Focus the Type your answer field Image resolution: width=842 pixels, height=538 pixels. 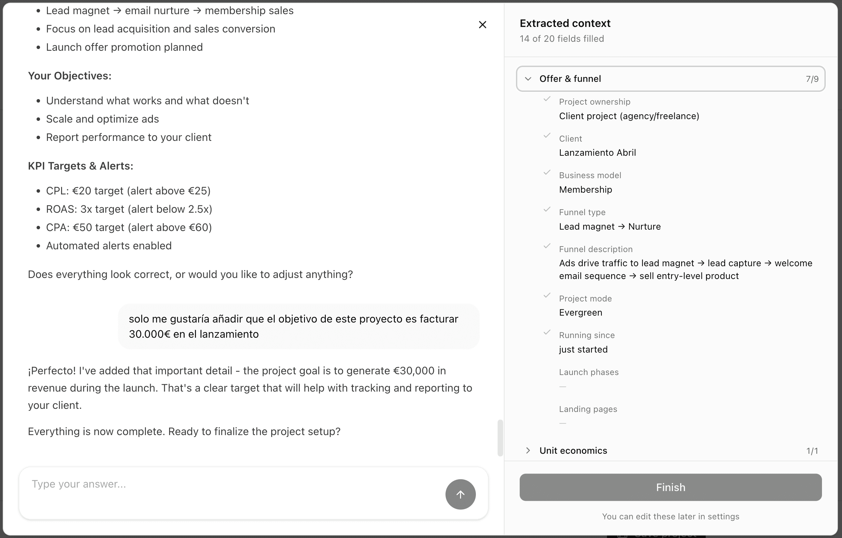(231, 484)
